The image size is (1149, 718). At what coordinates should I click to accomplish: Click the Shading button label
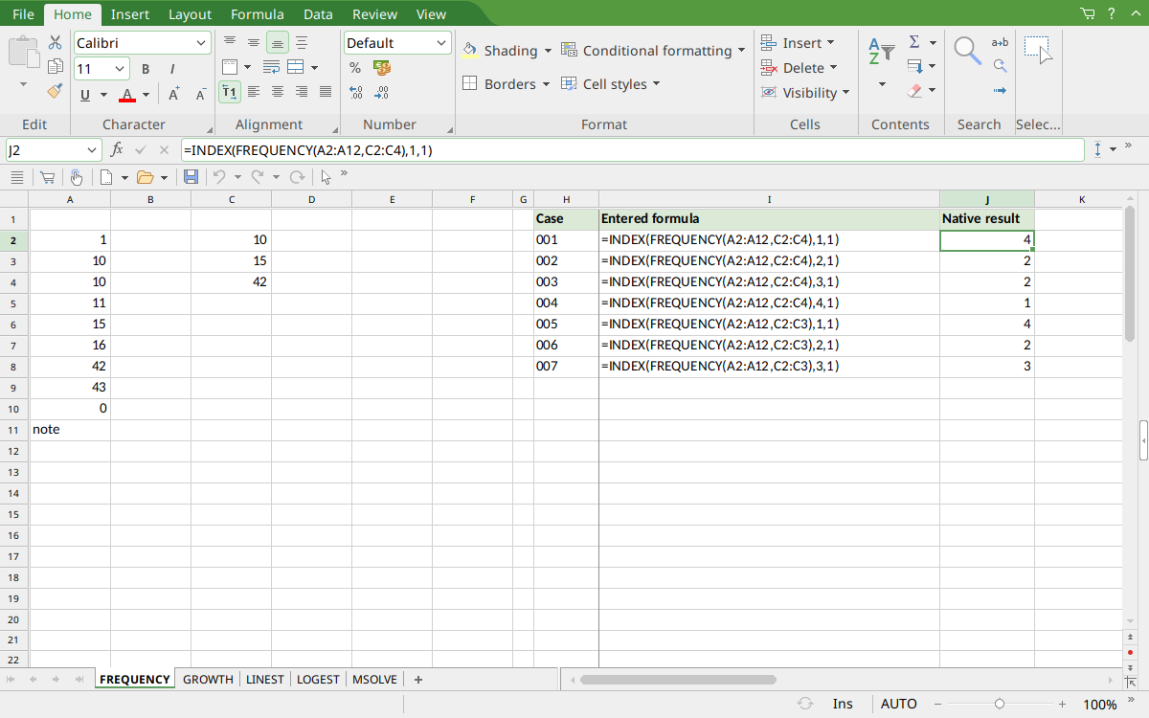tap(510, 51)
